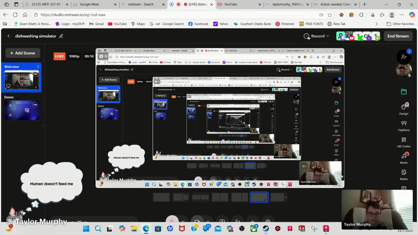418x235 pixels.
Task: Open the Record dropdown
Action: click(x=316, y=36)
